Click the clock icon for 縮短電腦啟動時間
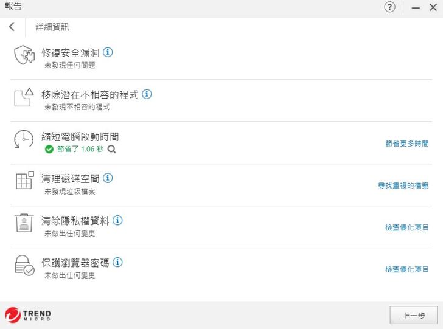This screenshot has height=329, width=443. [x=24, y=139]
